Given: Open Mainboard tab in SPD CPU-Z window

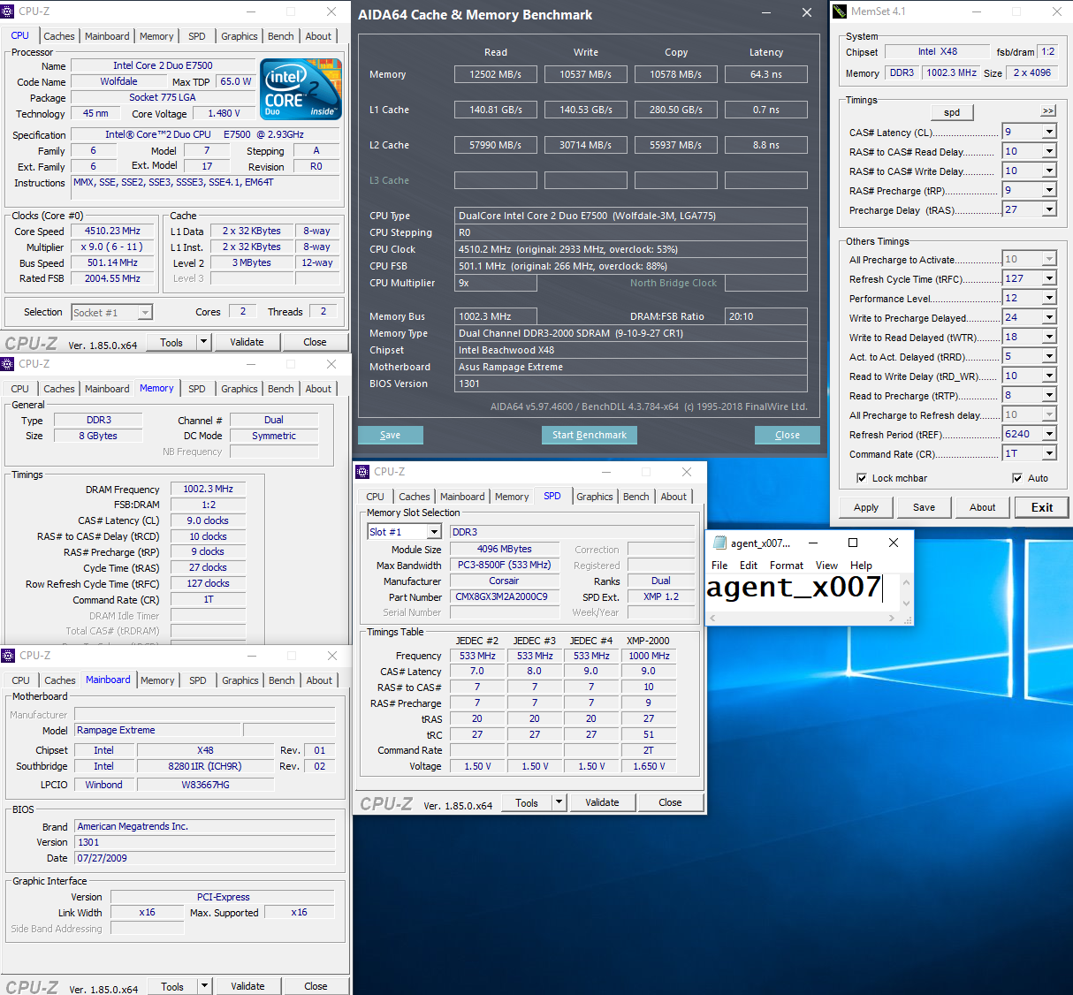Looking at the screenshot, I should pyautogui.click(x=462, y=497).
